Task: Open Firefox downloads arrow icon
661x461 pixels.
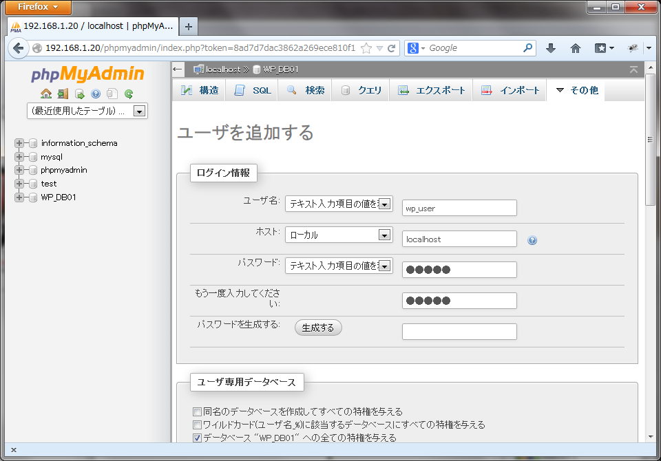Action: coord(551,48)
